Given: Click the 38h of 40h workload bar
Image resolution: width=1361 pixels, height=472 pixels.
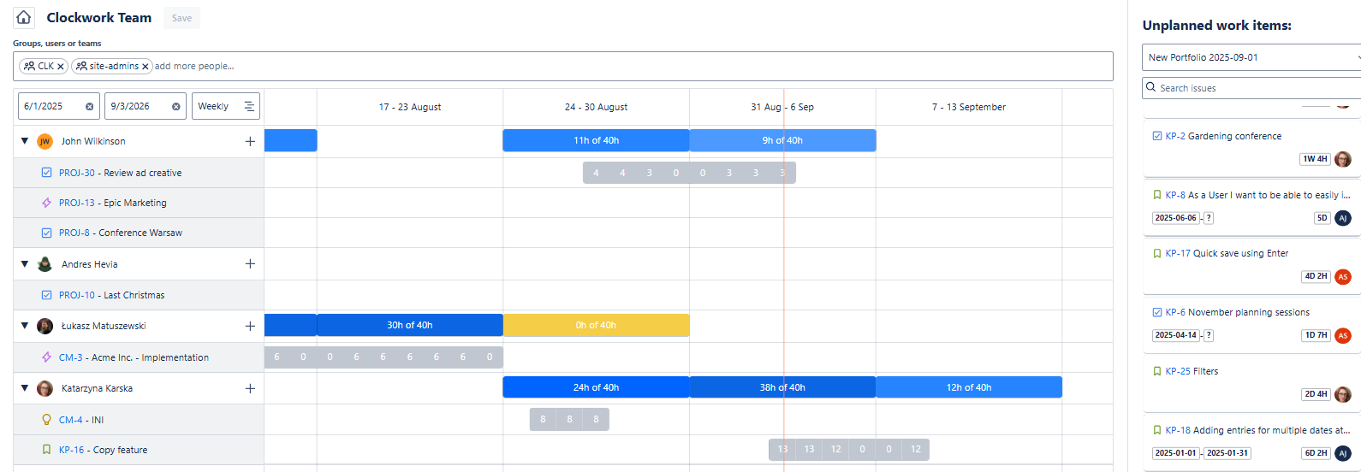Looking at the screenshot, I should coord(782,387).
